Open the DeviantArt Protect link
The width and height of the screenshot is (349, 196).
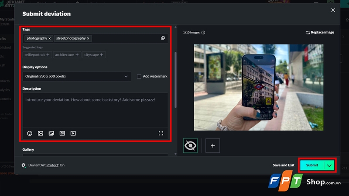52,165
